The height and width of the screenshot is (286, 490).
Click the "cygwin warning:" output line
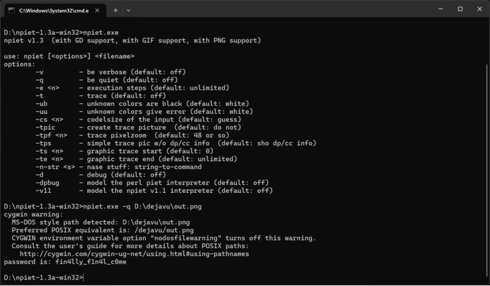33,215
